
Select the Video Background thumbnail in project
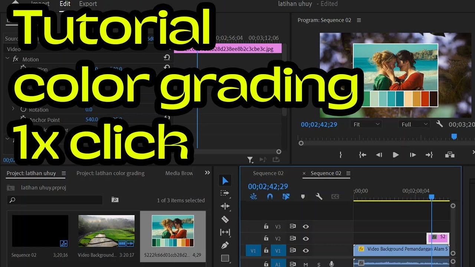pos(107,231)
